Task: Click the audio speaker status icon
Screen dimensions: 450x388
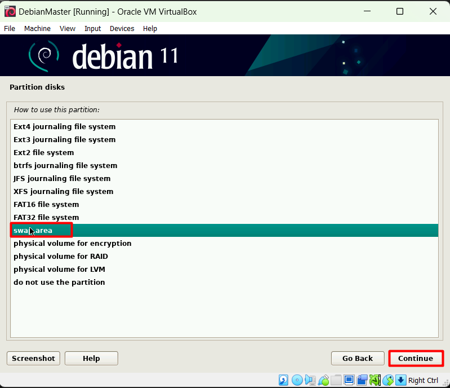Action: coord(310,380)
